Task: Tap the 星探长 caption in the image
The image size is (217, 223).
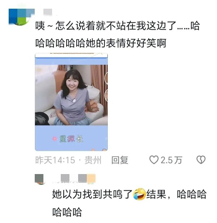Action: click(71, 139)
